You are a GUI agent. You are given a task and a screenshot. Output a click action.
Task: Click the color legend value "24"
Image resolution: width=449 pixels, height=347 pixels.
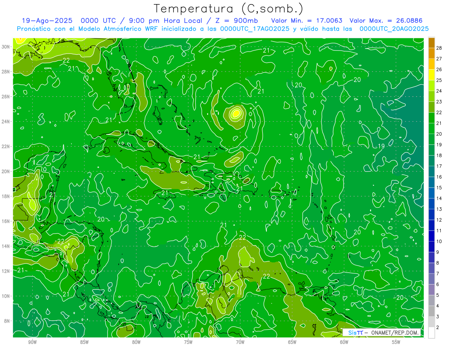pyautogui.click(x=439, y=91)
